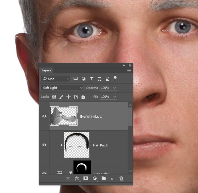
Task: Select the Layers tab
Action: [x=46, y=70]
